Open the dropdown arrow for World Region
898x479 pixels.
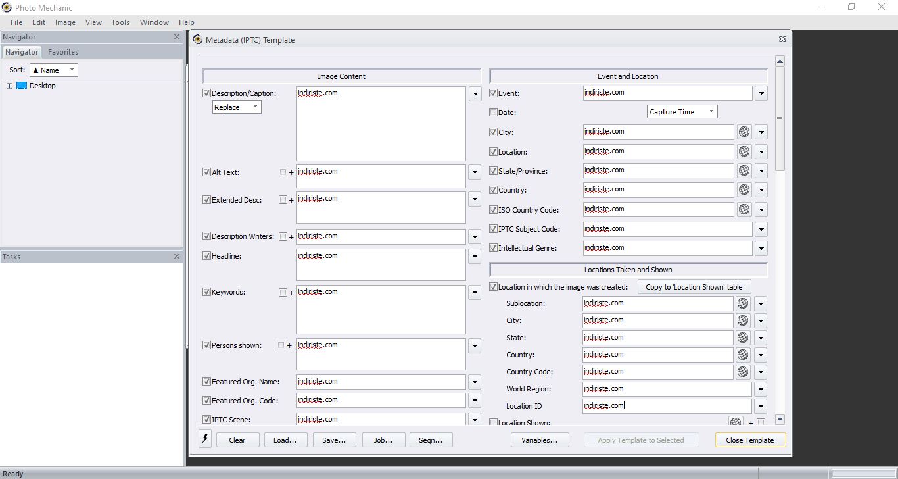pos(761,389)
